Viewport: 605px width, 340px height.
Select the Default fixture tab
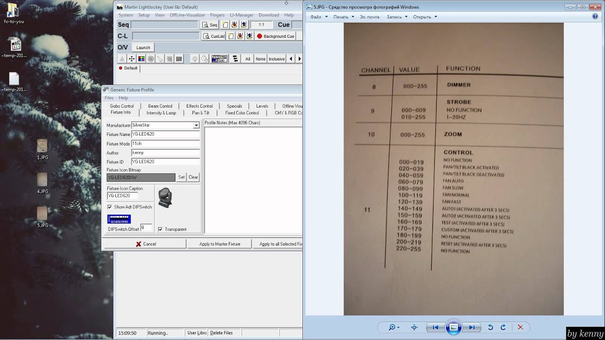[128, 68]
